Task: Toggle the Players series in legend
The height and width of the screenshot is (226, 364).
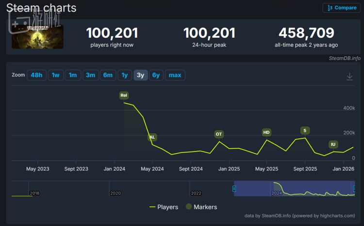Action: click(x=164, y=207)
